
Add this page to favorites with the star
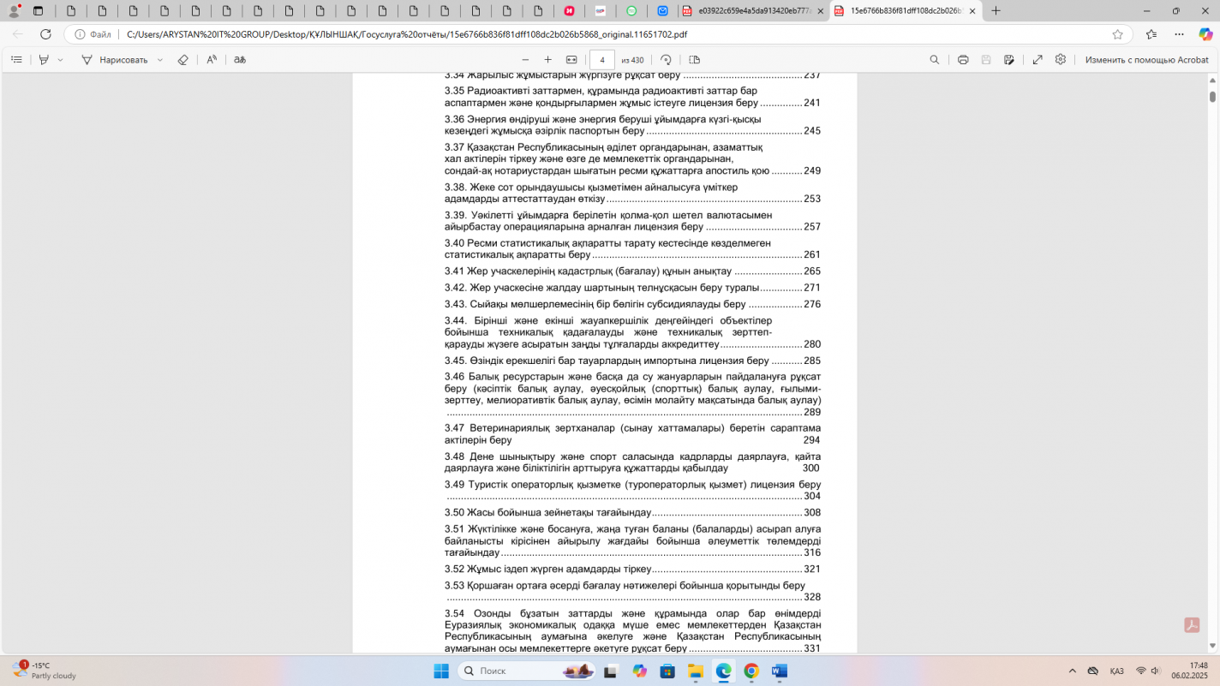1117,34
